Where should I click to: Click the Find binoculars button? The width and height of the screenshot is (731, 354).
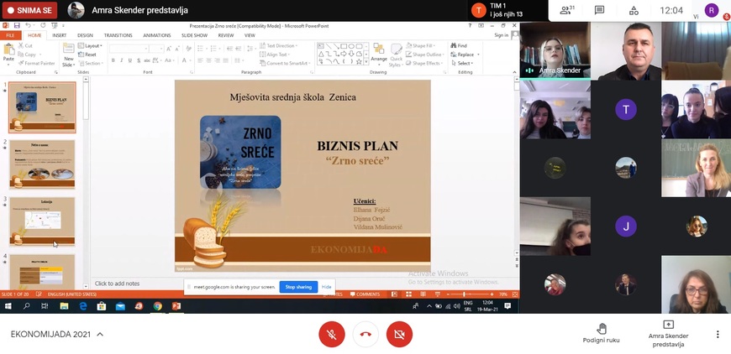tap(459, 45)
